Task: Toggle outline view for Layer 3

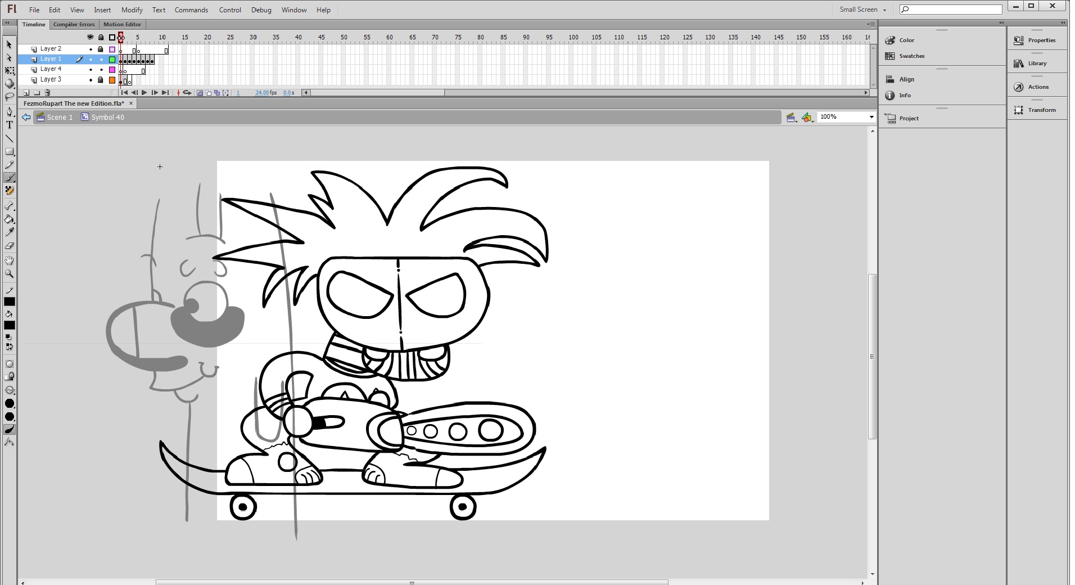Action: click(x=112, y=80)
